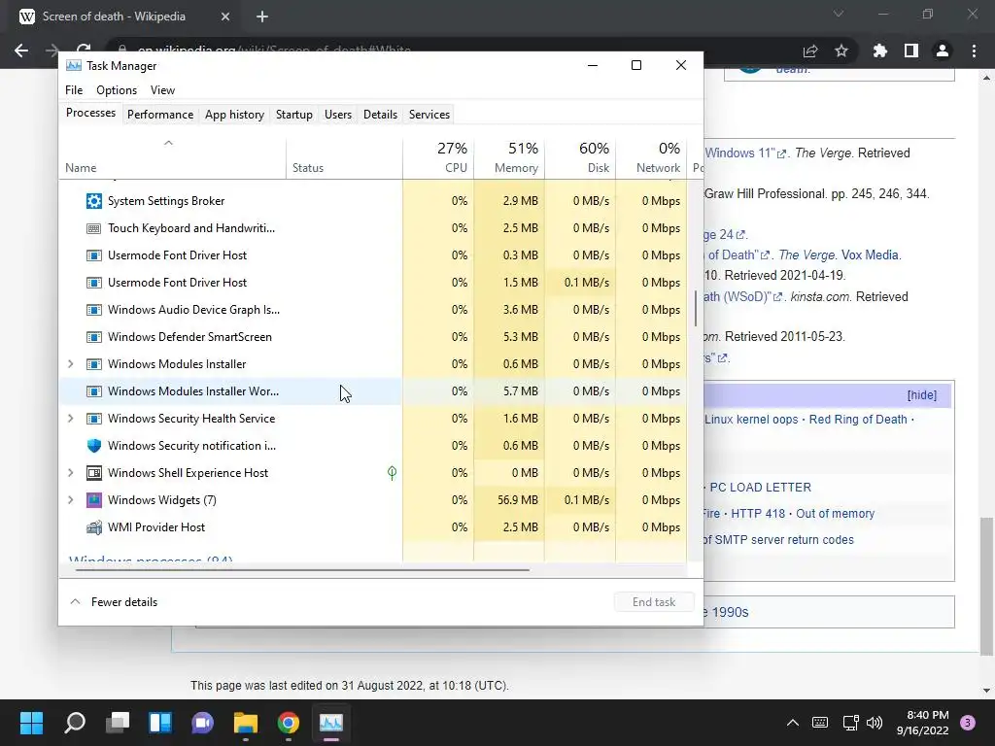Click the Chrome share page icon
The width and height of the screenshot is (995, 746).
tap(810, 51)
